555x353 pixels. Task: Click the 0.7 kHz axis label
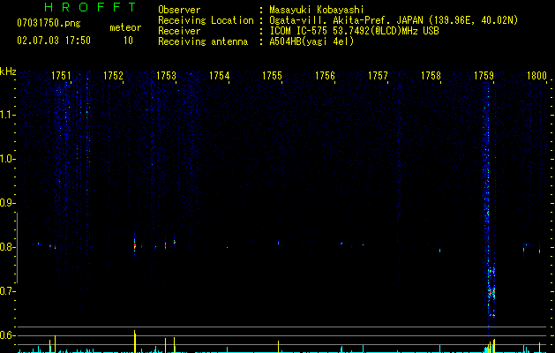[7, 291]
